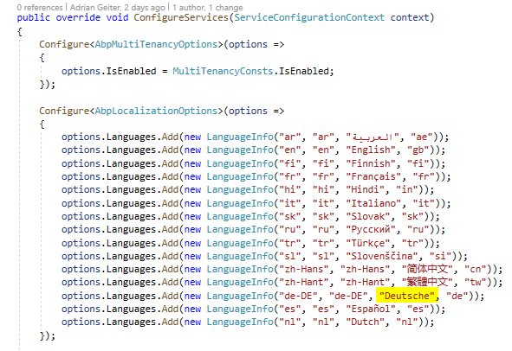The width and height of the screenshot is (512, 351).
Task: Click the AbpLocalizationOptions type
Action: click(x=157, y=111)
